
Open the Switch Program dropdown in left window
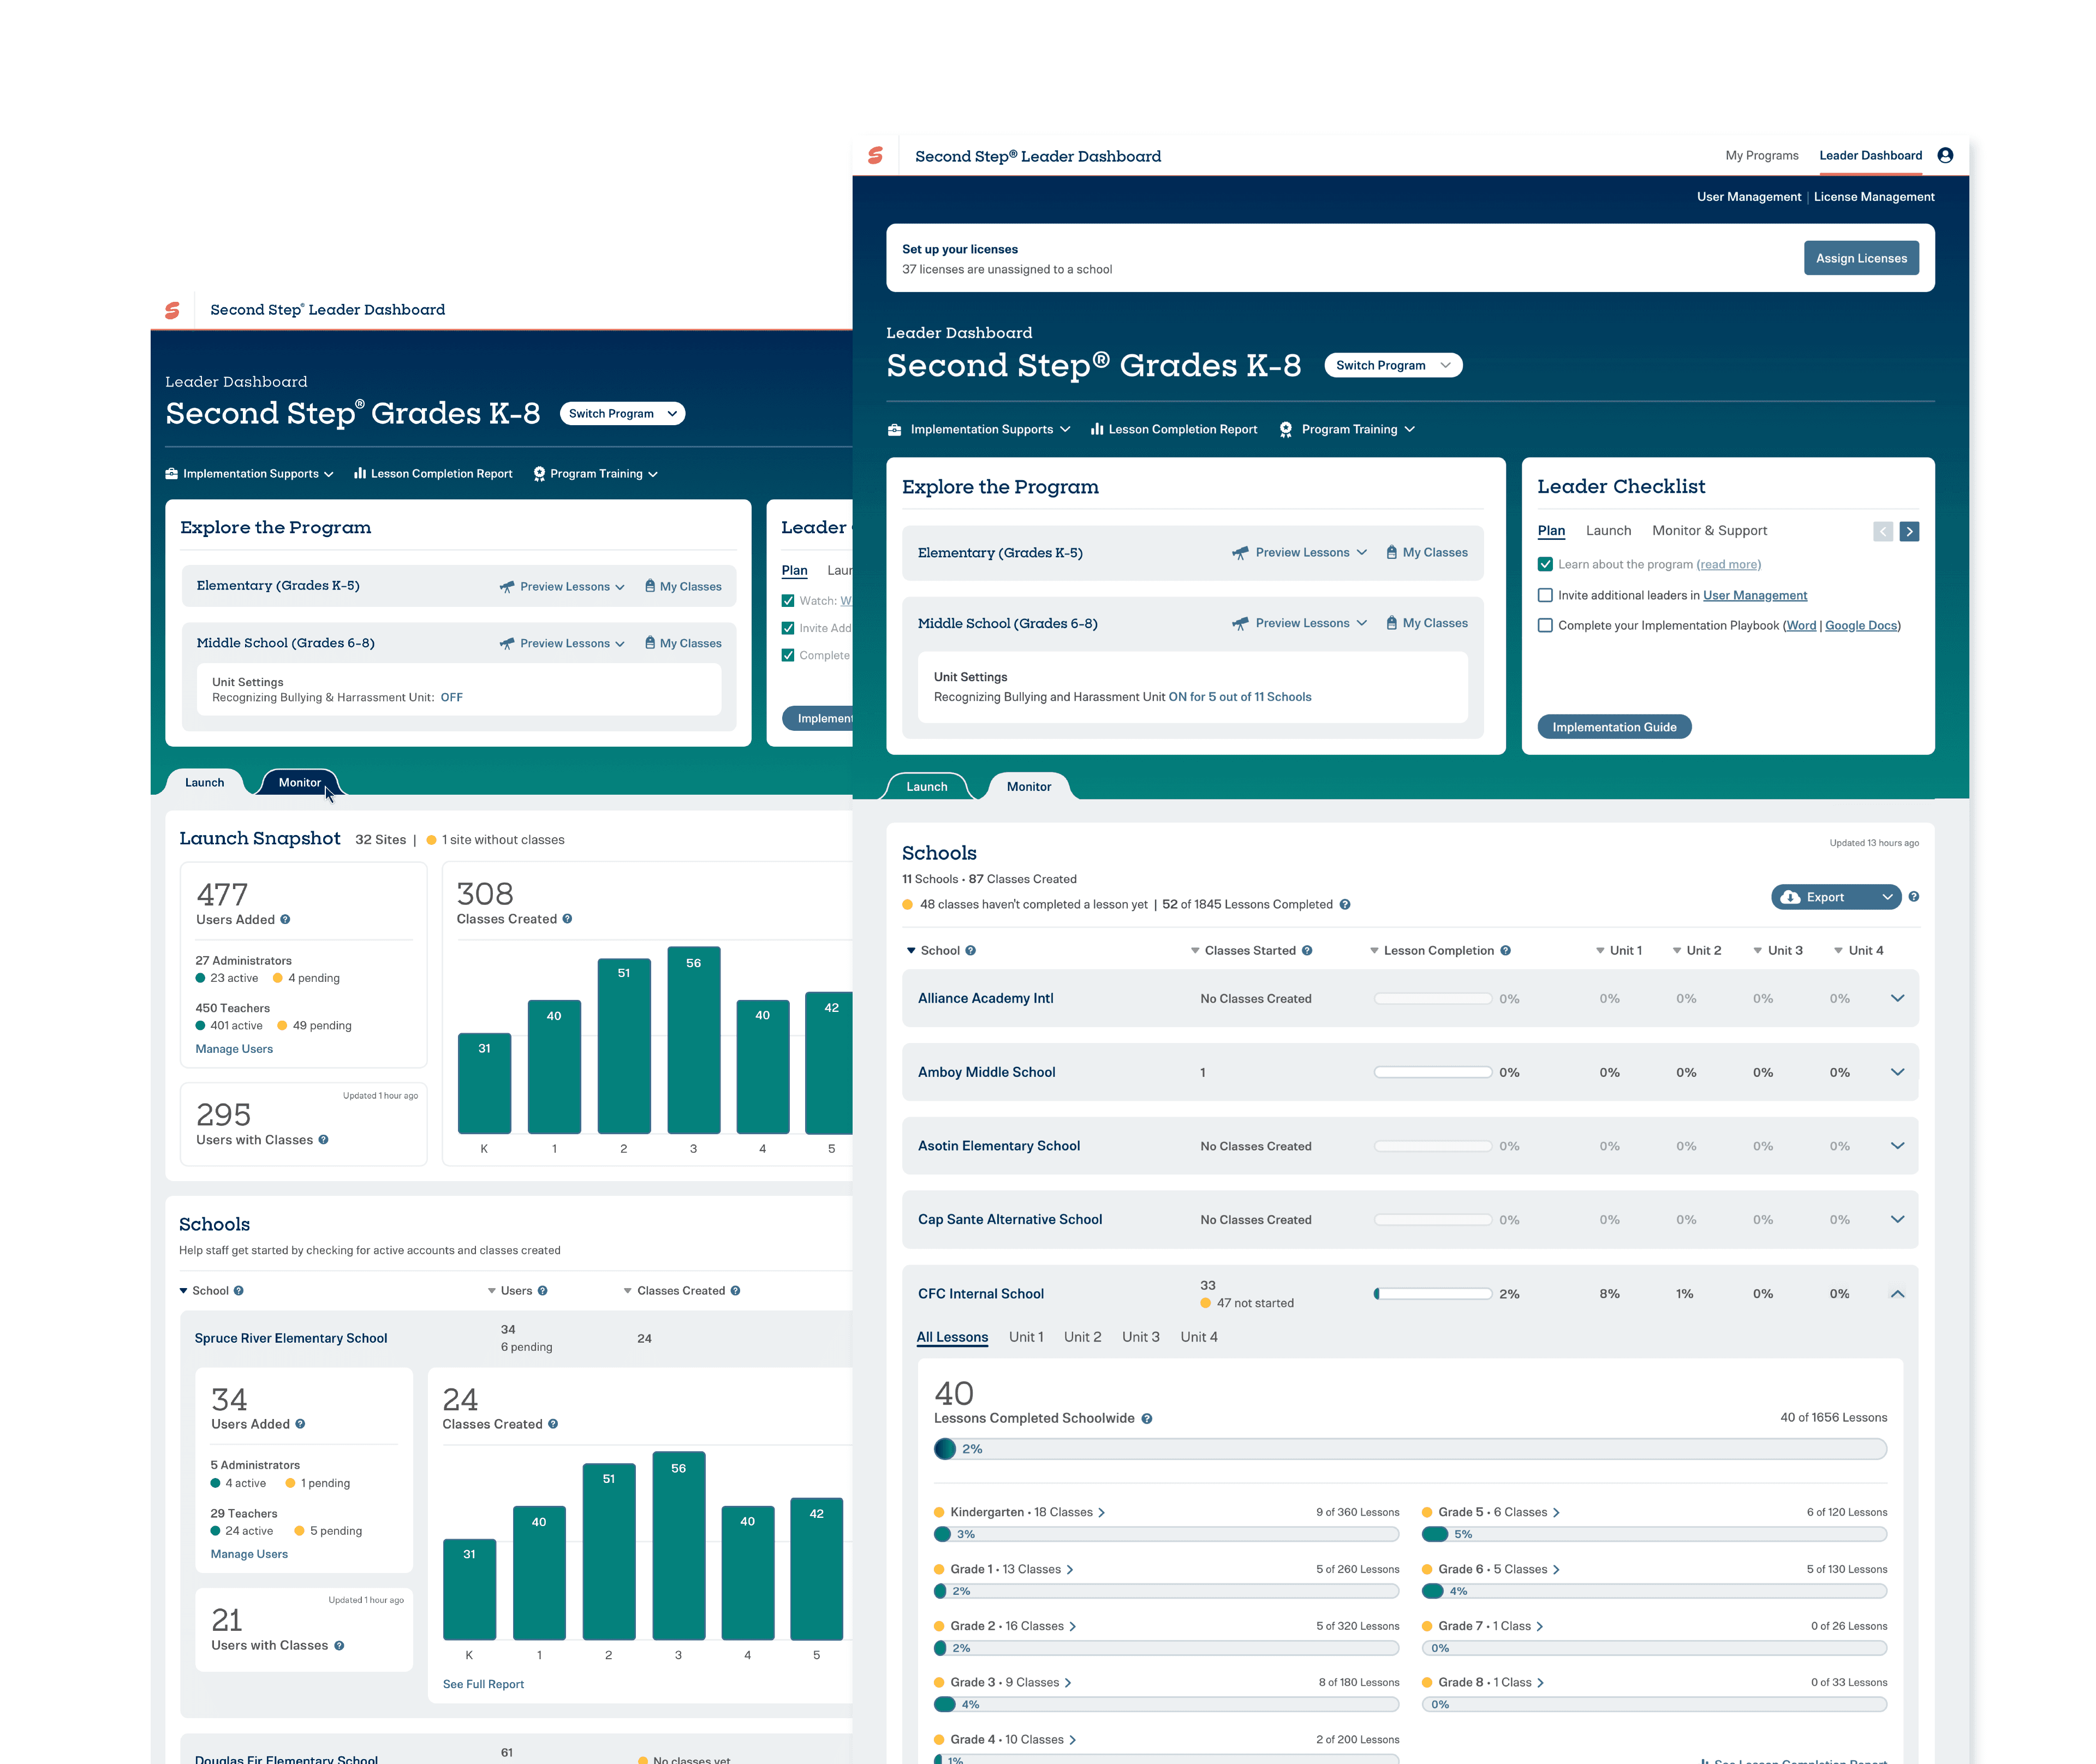[x=622, y=413]
